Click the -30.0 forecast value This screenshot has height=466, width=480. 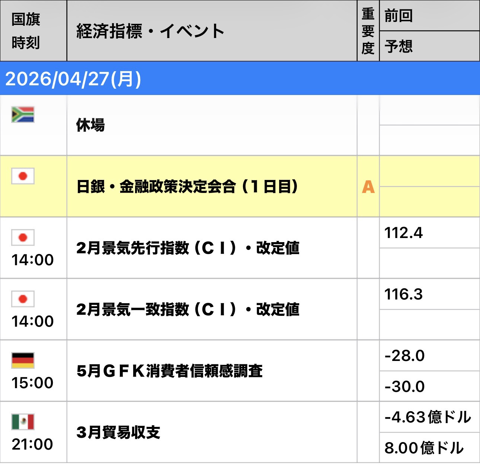404,387
